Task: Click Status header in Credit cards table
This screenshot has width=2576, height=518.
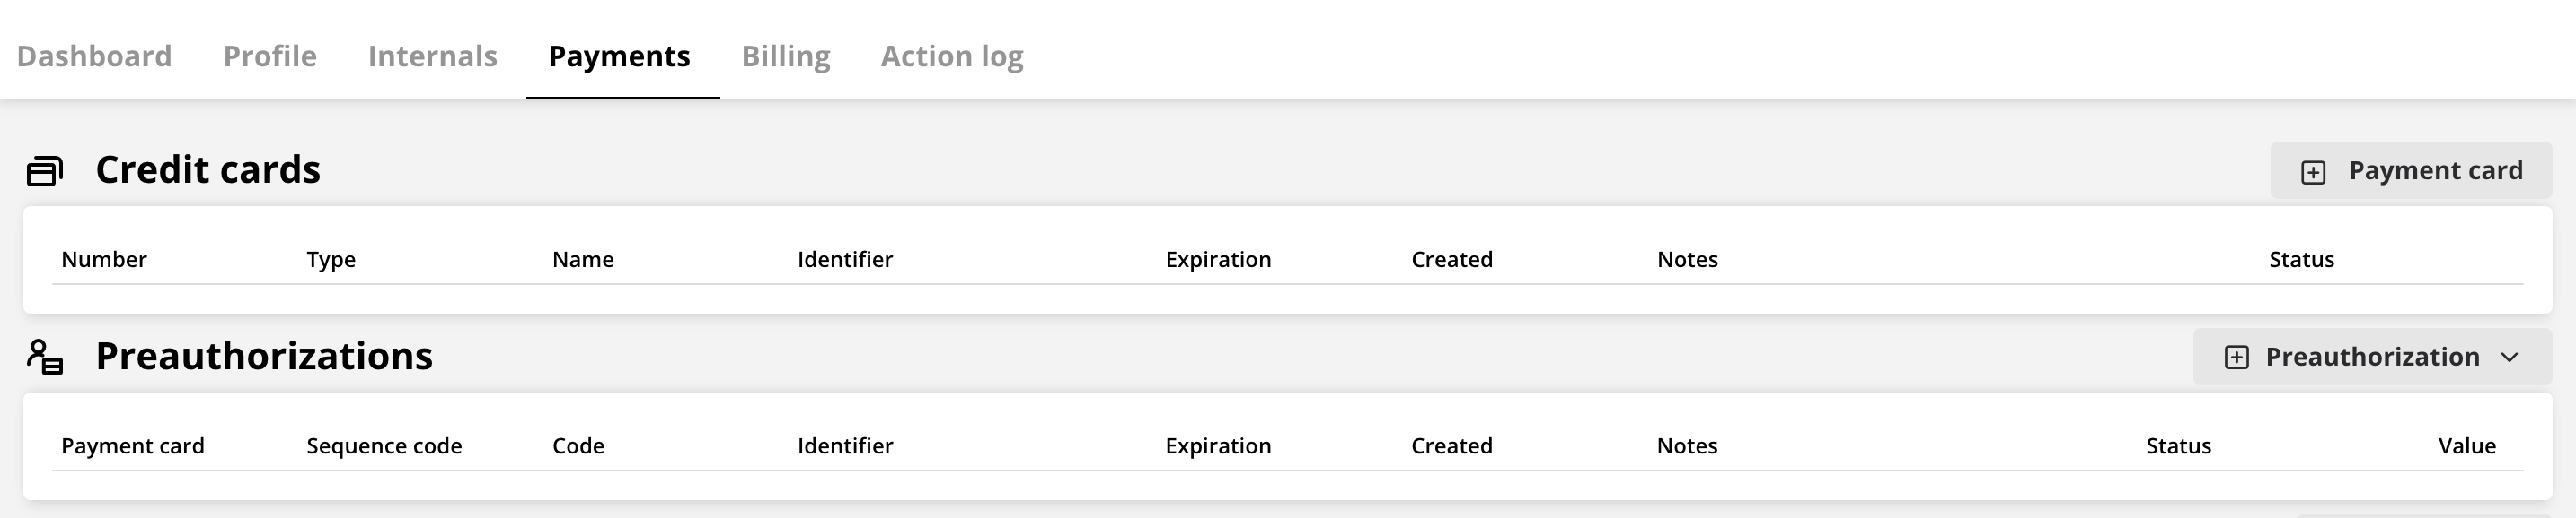Action: 2301,260
